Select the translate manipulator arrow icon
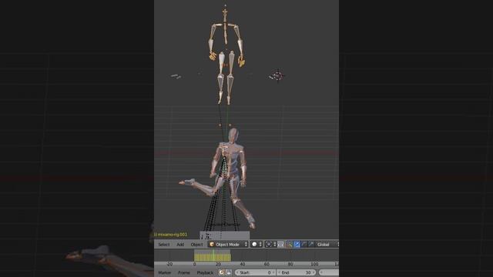Screen dimensions: 493x277 pyautogui.click(x=297, y=245)
